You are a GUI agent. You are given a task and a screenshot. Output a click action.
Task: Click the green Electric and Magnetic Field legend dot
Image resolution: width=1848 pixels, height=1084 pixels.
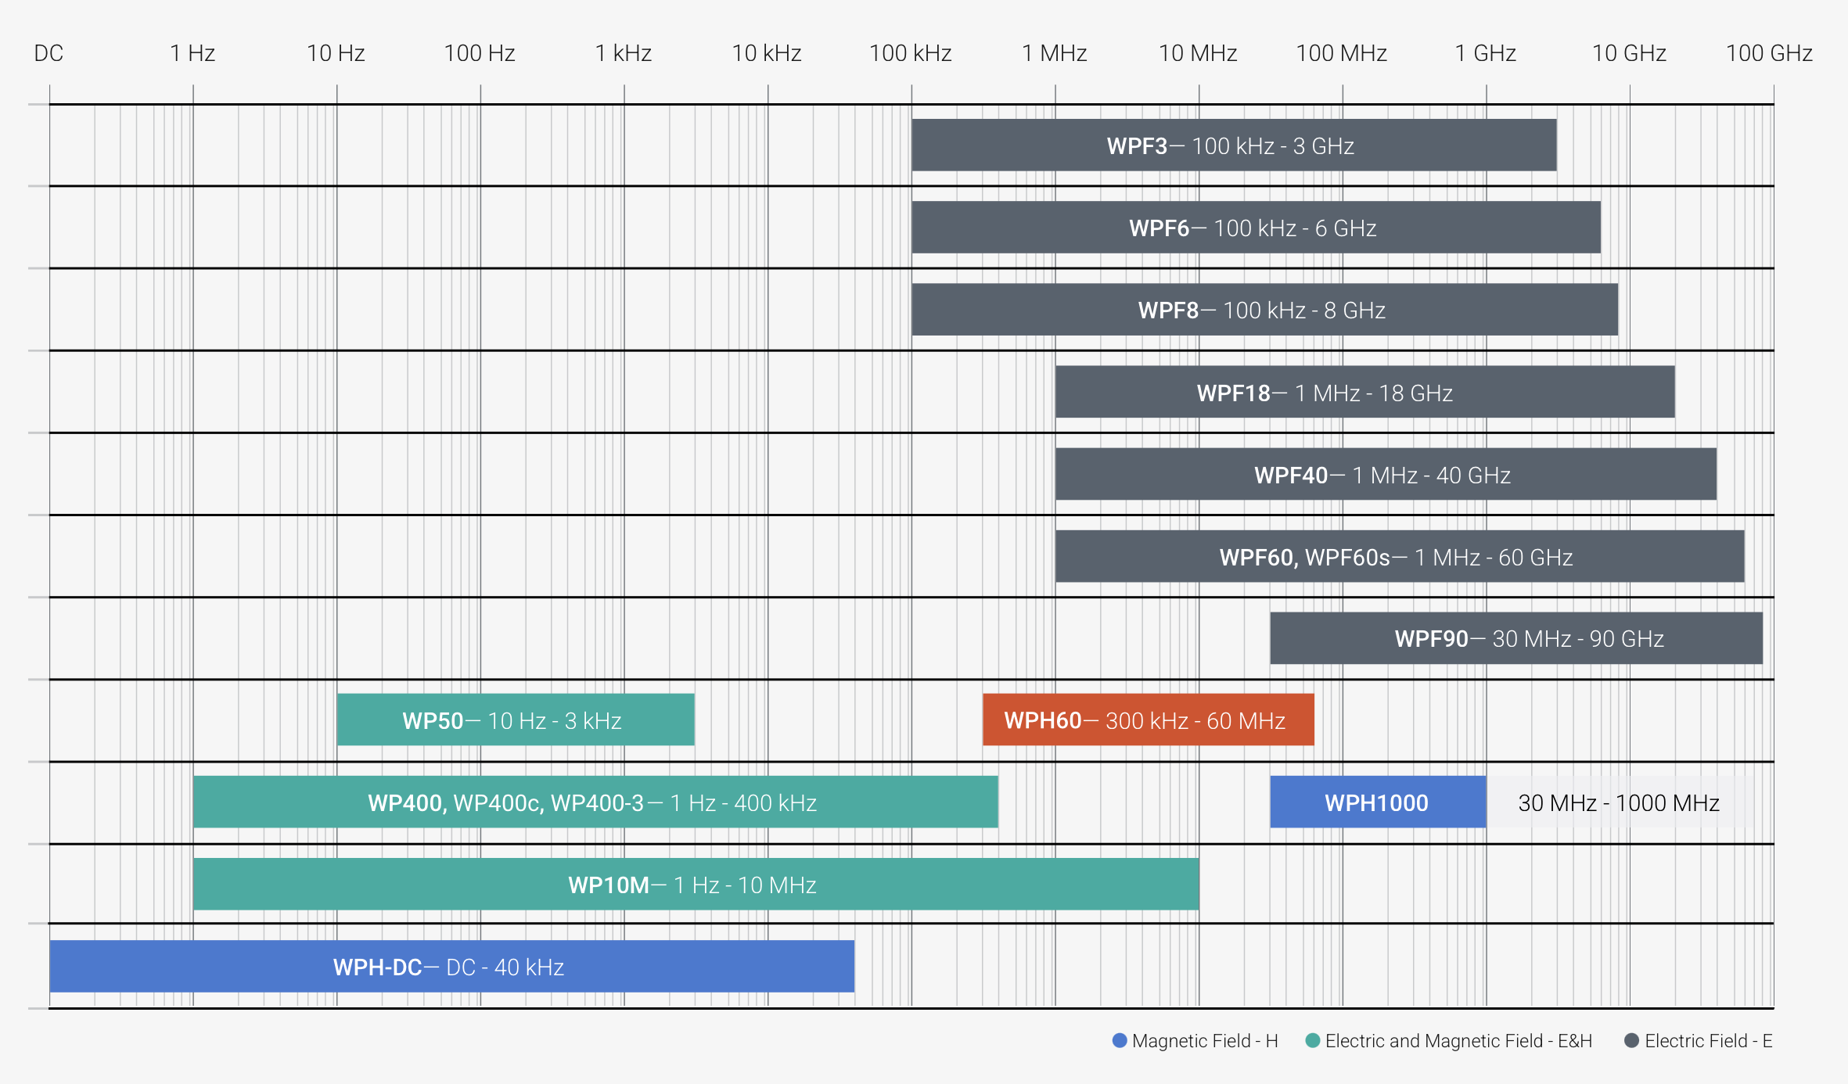point(1313,1041)
